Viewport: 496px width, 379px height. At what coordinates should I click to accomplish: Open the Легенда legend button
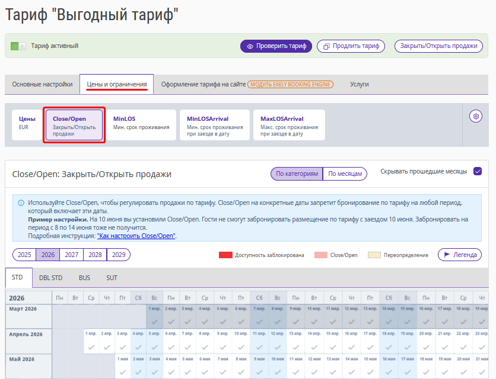click(x=459, y=255)
